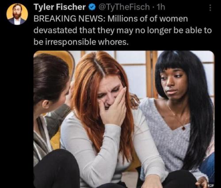Viewport: 221px width, 188px height.
Task: Expand the overflow menu at tweet's top right
Action: point(210,8)
